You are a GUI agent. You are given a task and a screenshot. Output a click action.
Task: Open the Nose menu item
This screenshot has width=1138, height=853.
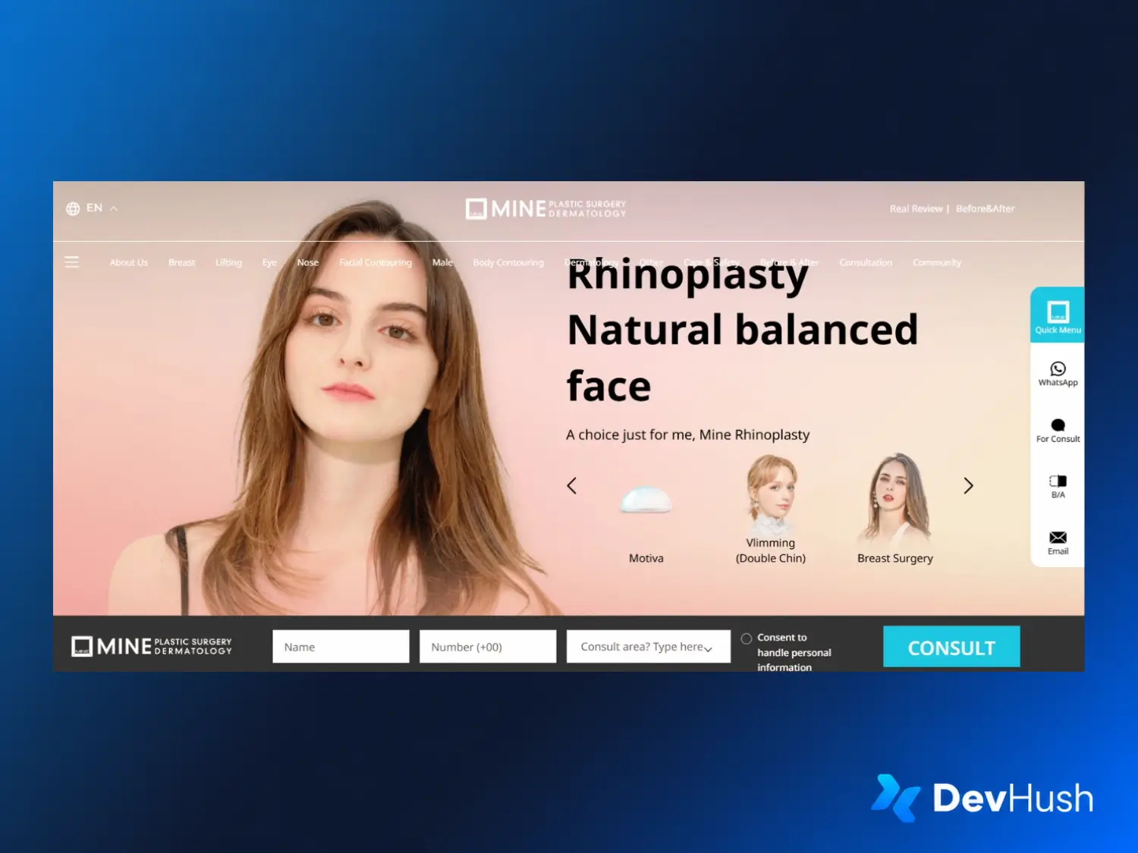[x=308, y=262]
